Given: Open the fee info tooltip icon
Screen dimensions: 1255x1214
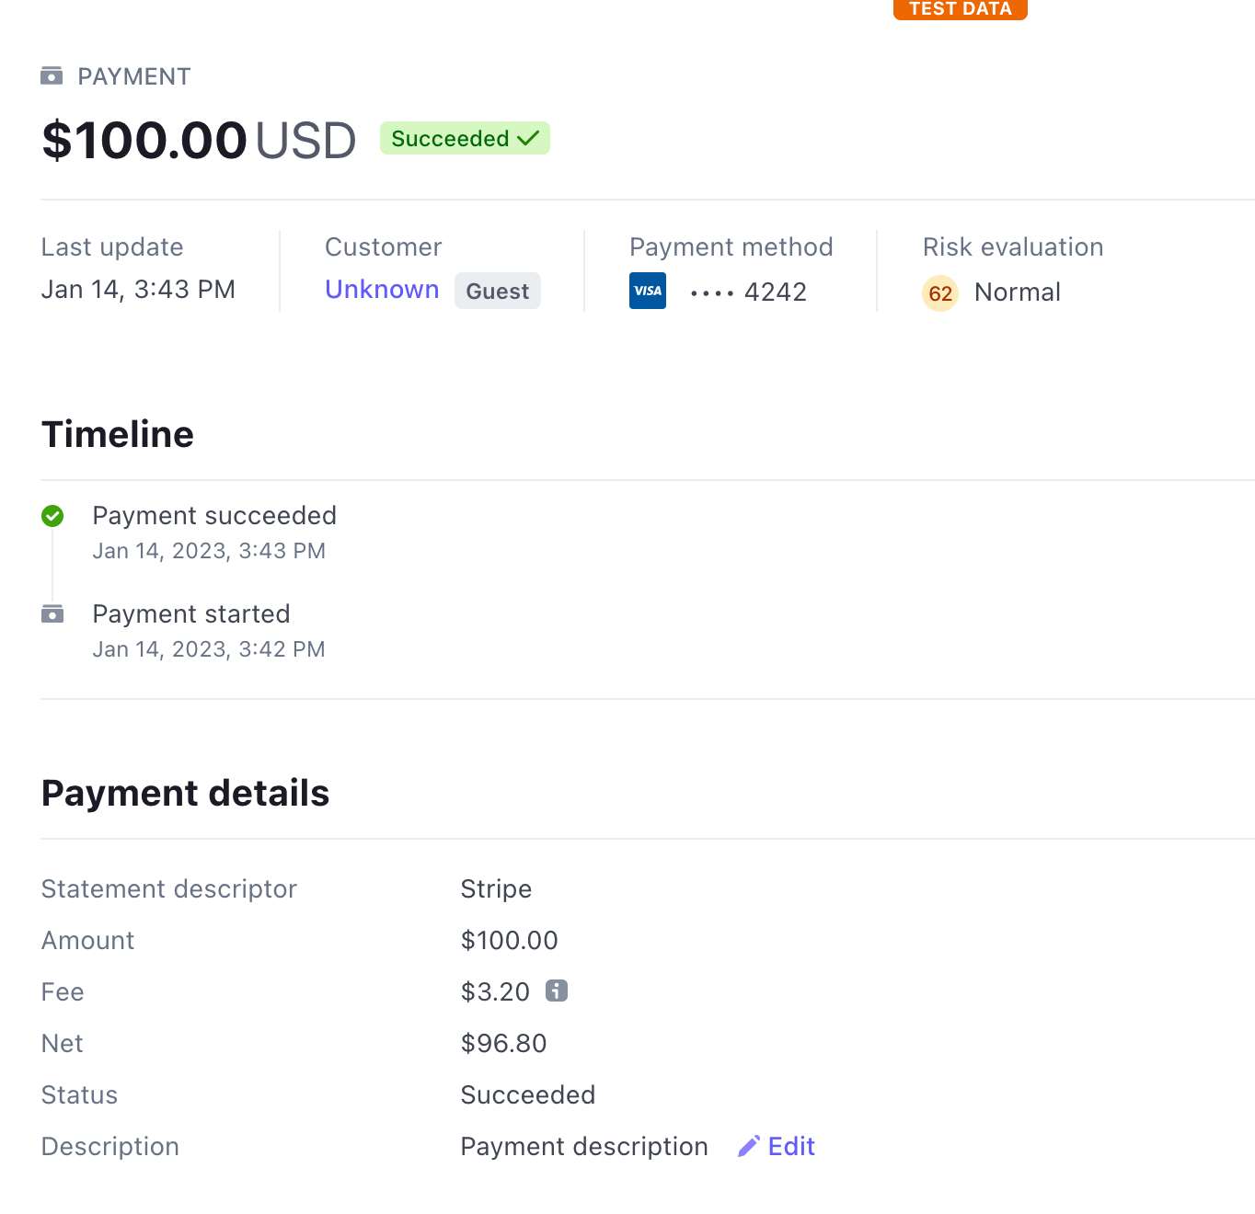Looking at the screenshot, I should tap(556, 991).
